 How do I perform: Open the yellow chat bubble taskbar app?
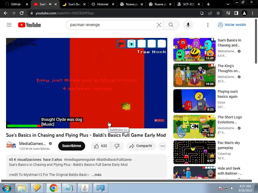[x=37, y=188]
